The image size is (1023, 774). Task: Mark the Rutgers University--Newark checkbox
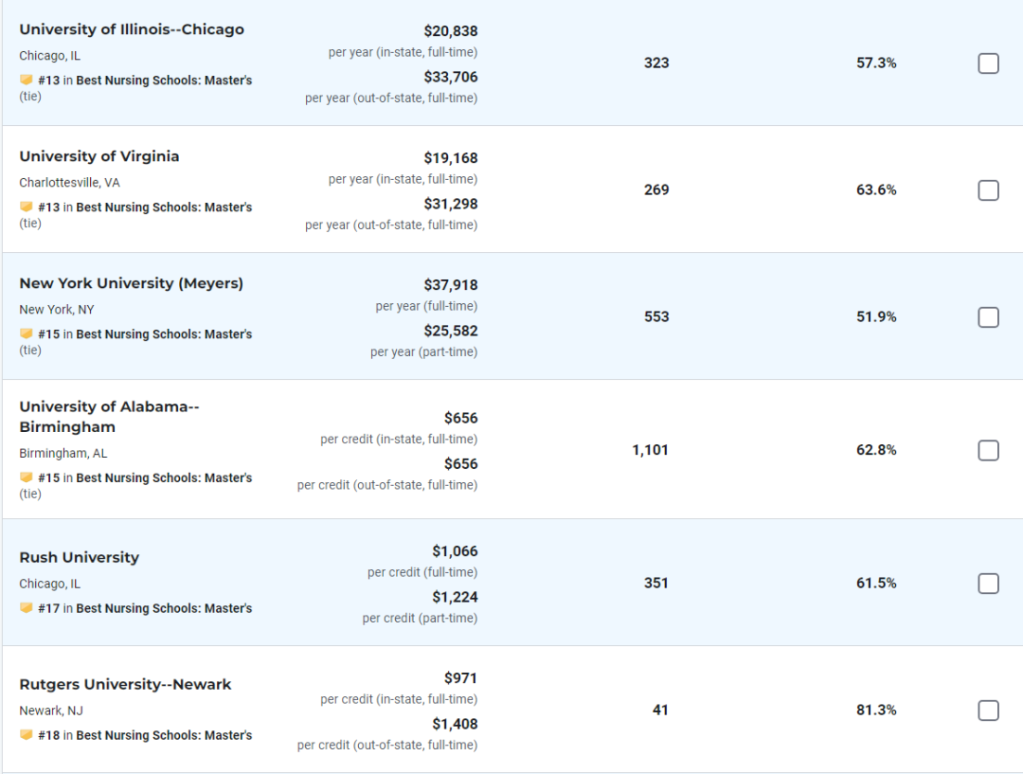pyautogui.click(x=988, y=710)
